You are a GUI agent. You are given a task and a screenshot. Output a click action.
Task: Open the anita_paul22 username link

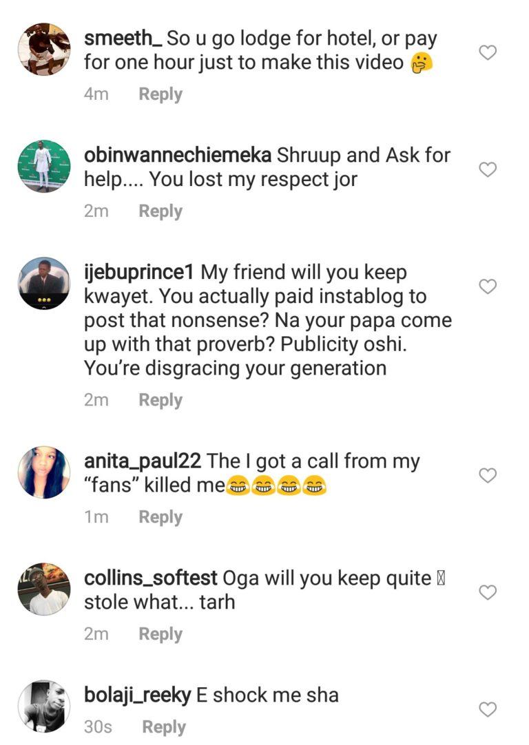[143, 461]
